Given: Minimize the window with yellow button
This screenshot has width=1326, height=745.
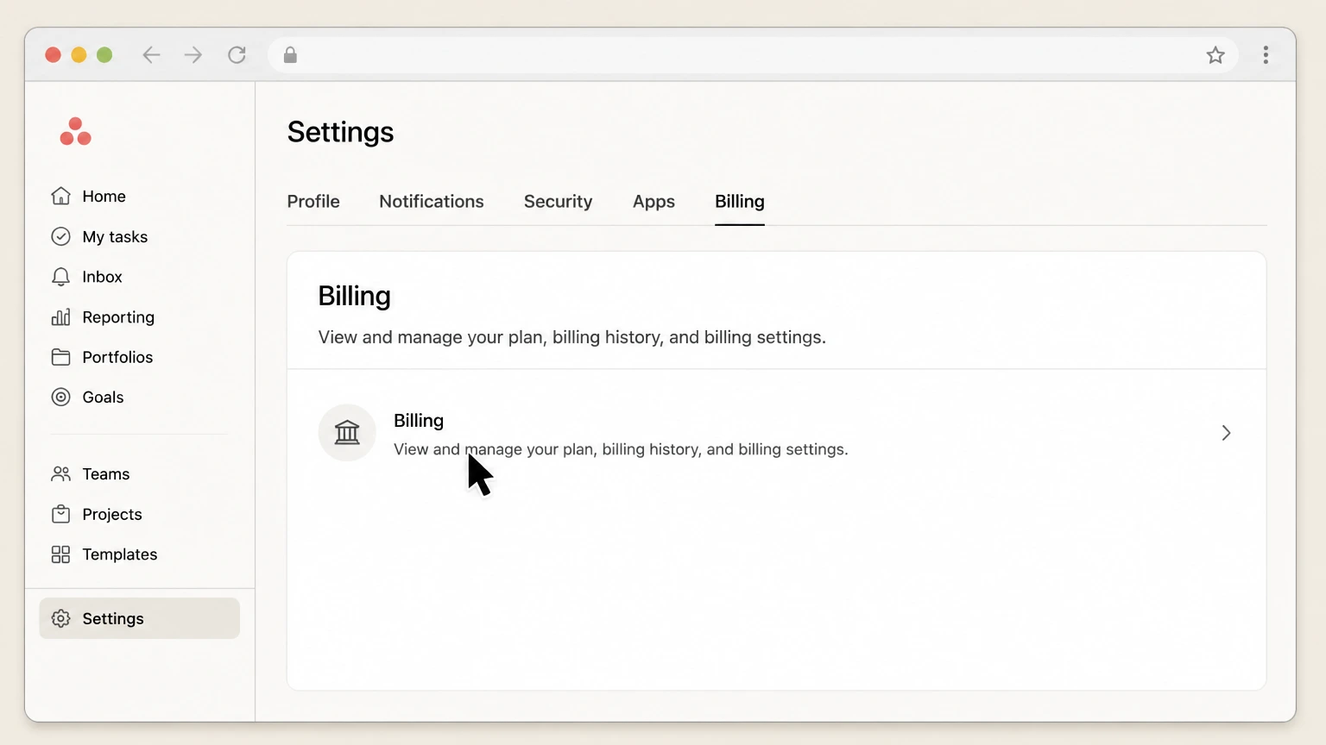Looking at the screenshot, I should 79,55.
